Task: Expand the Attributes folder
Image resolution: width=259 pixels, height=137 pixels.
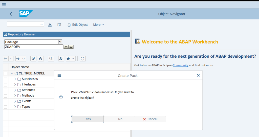Action: click(15, 90)
